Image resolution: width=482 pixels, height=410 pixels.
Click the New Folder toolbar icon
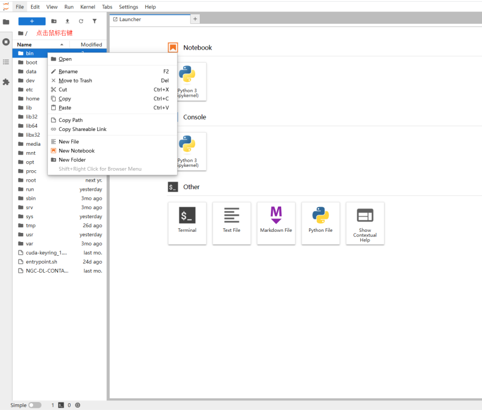pyautogui.click(x=54, y=21)
